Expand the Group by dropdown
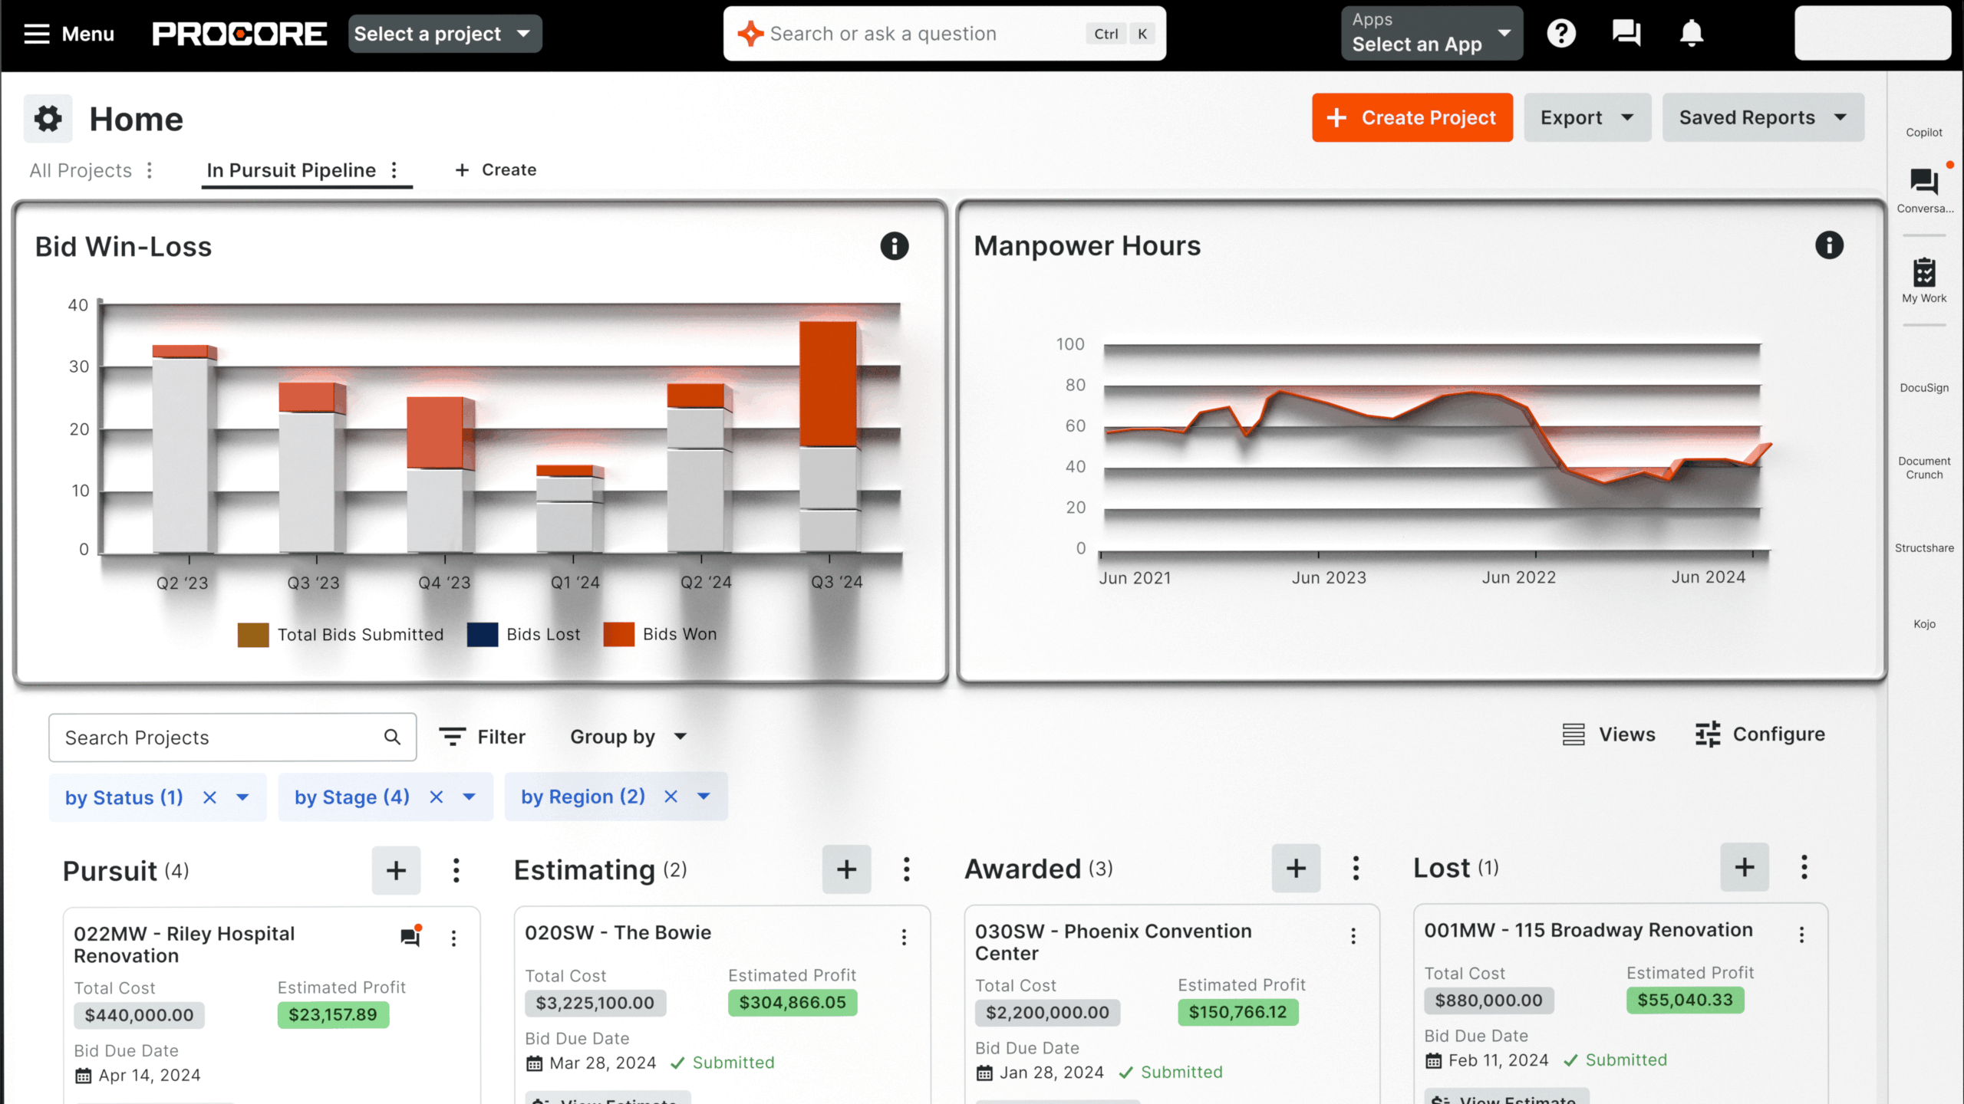Image resolution: width=1964 pixels, height=1104 pixels. pos(628,737)
